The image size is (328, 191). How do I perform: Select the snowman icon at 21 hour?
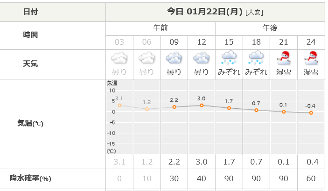pyautogui.click(x=284, y=58)
